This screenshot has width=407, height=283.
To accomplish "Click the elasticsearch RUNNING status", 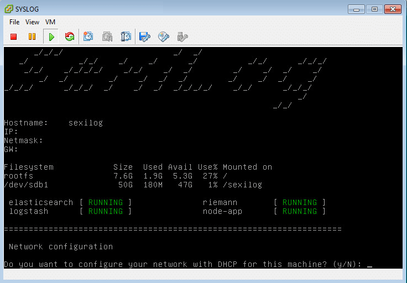I will (x=106, y=202).
